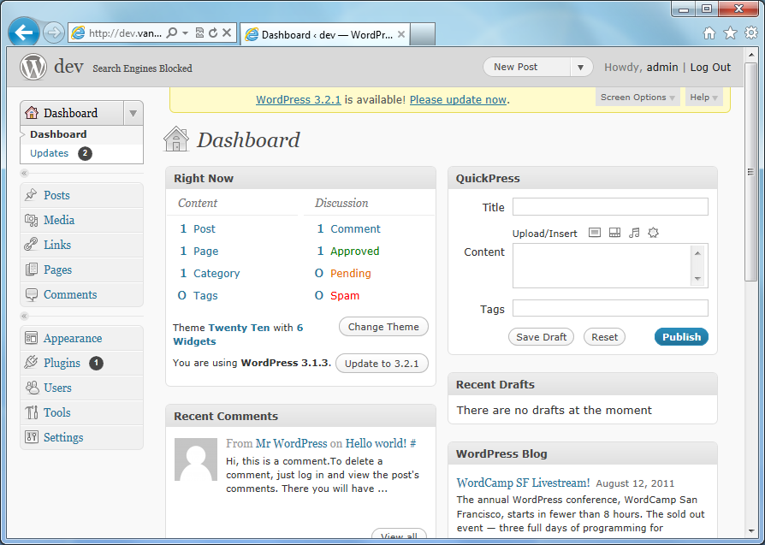Click the browser Forward arrow button
Screen dimensions: 765x545
click(53, 33)
